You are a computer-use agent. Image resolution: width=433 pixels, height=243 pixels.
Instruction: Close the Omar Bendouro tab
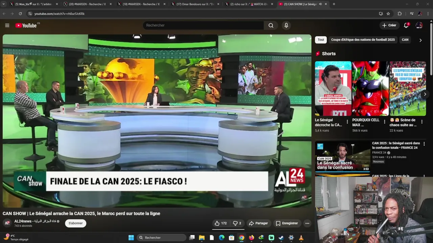[218, 4]
